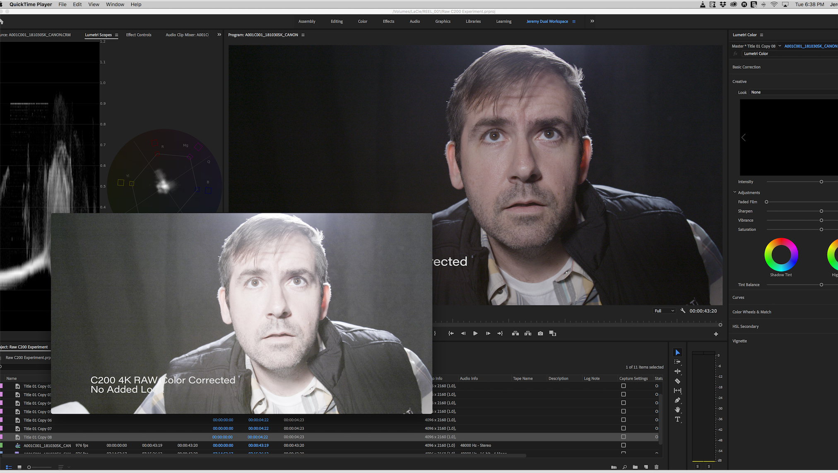This screenshot has width=838, height=473.
Task: Open Creative Cloud menu bar icon
Action: (x=733, y=5)
